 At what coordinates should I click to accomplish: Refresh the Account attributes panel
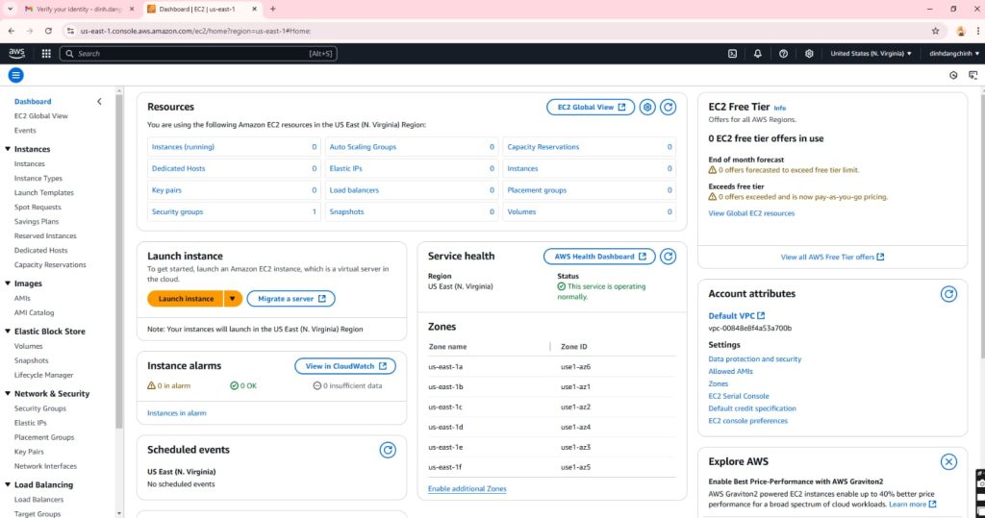click(948, 294)
